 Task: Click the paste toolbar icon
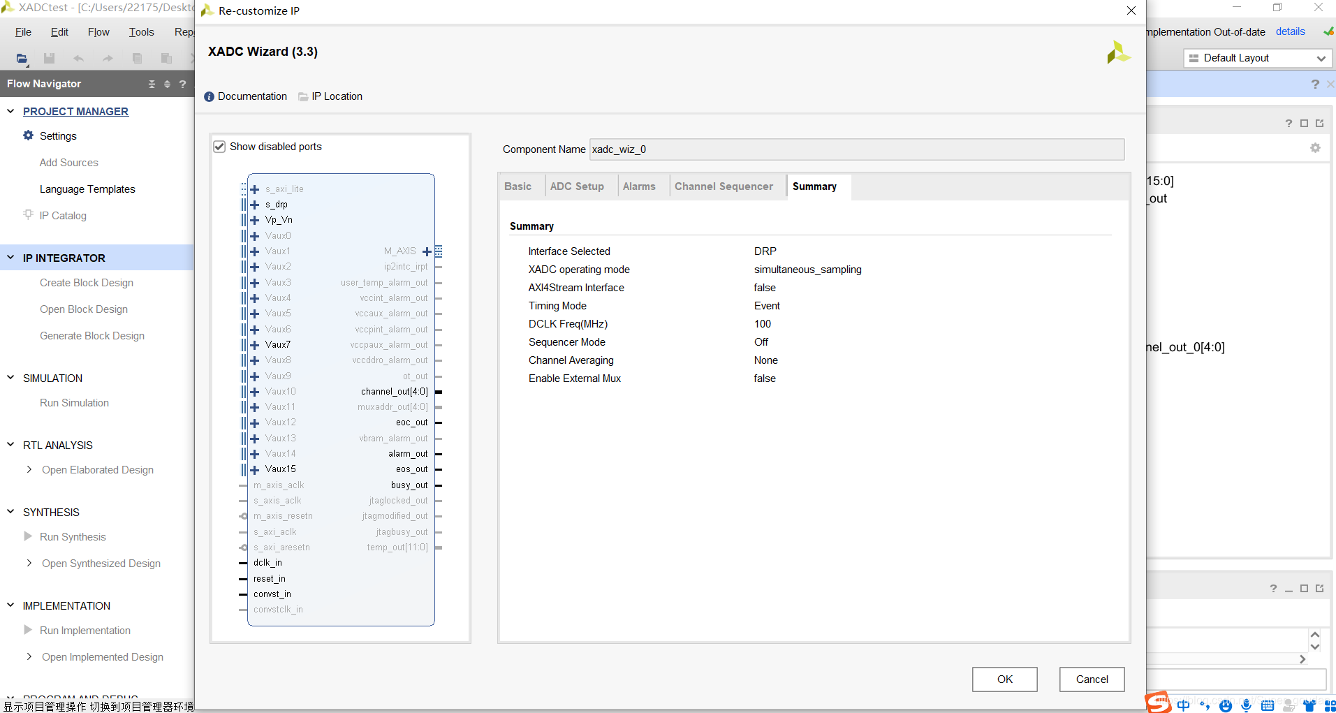click(166, 59)
